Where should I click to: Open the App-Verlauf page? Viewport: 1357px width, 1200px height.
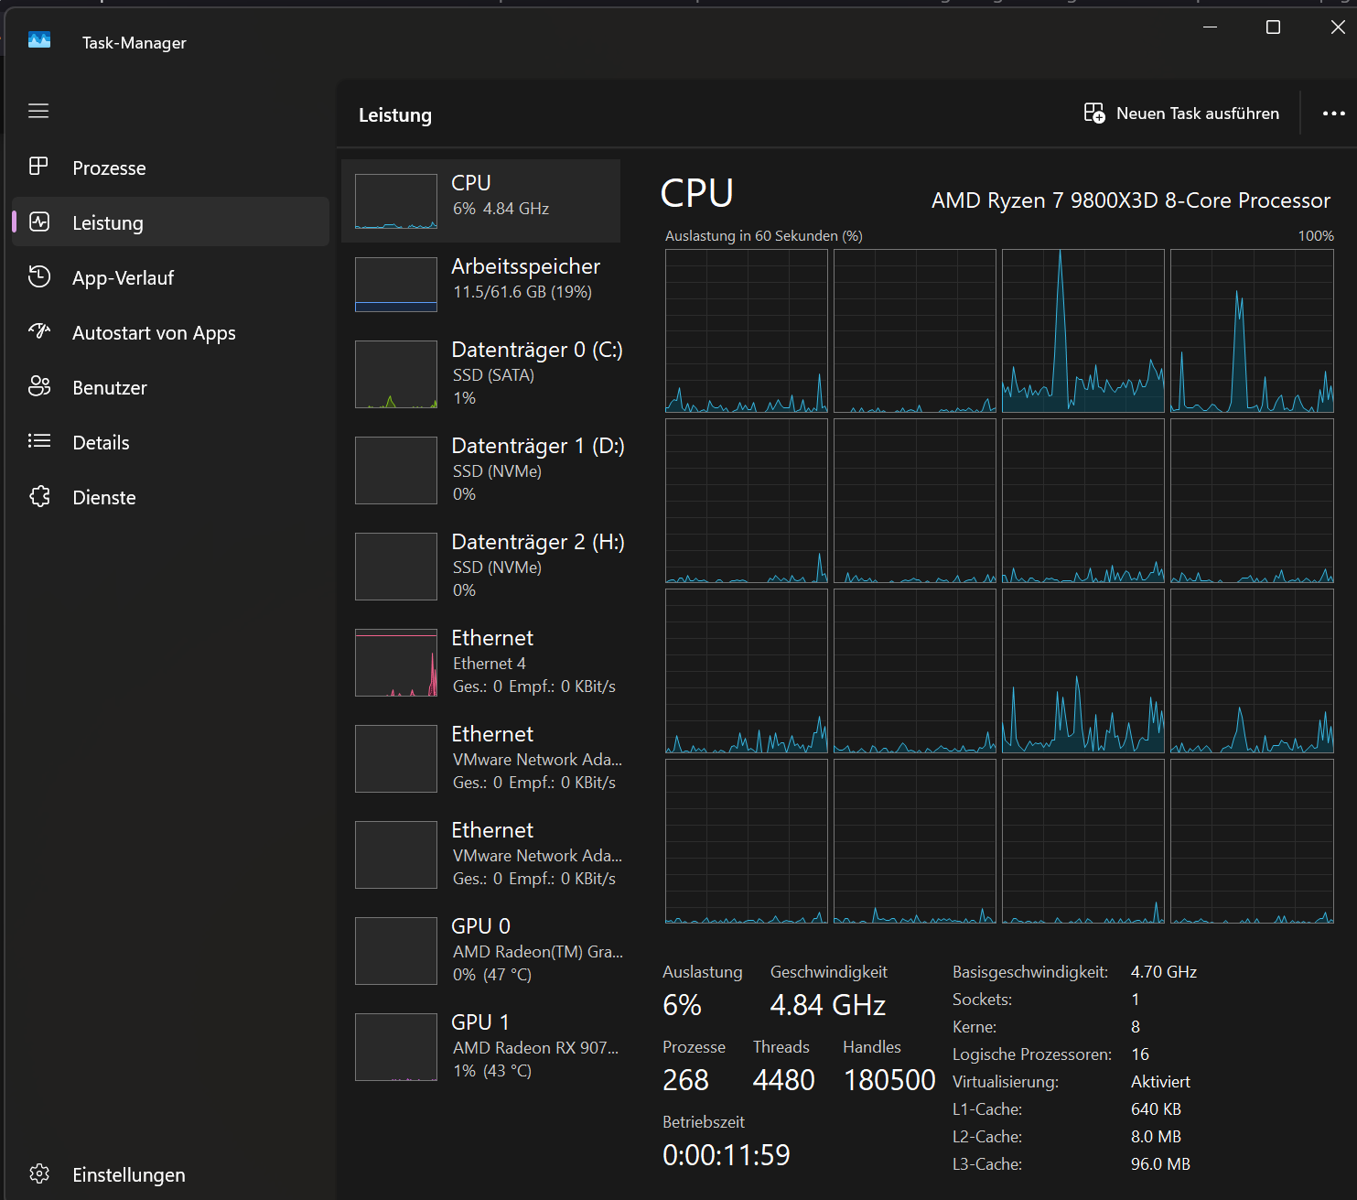[170, 277]
